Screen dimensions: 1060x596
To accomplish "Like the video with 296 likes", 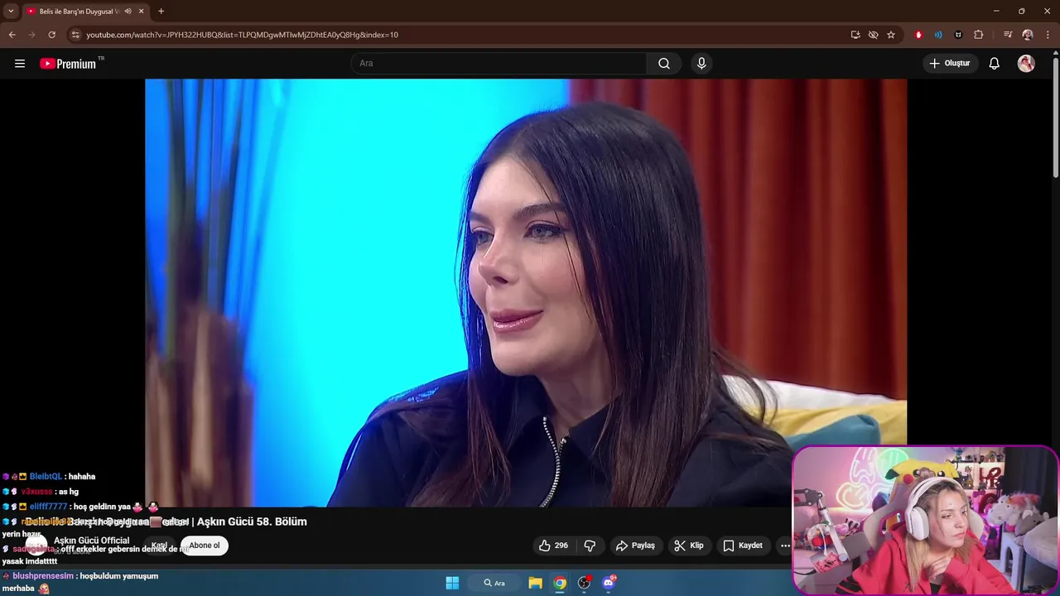I will 553,546.
